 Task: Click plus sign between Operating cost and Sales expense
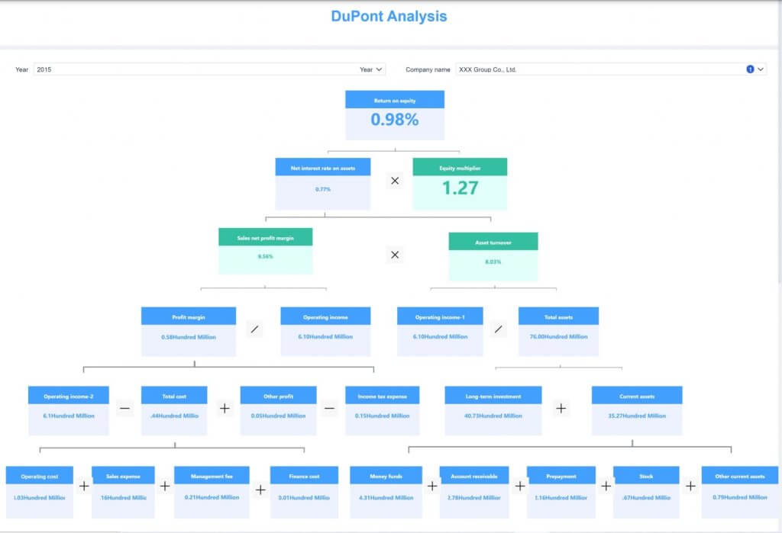pyautogui.click(x=84, y=486)
